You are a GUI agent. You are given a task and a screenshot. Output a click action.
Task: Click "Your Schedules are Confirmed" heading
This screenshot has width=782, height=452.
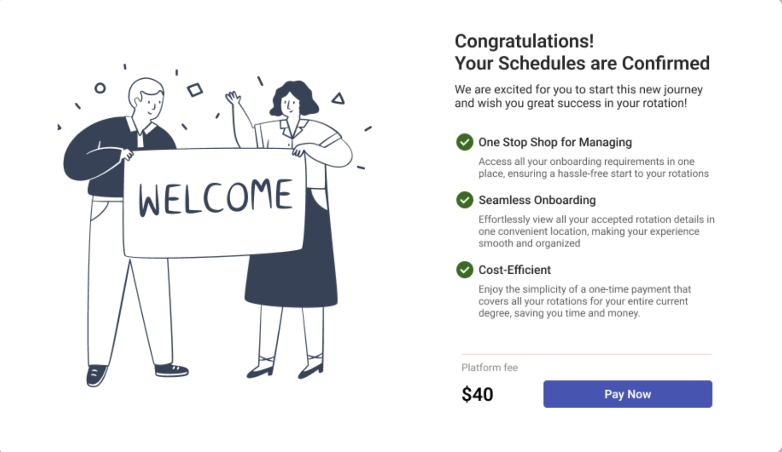point(582,63)
